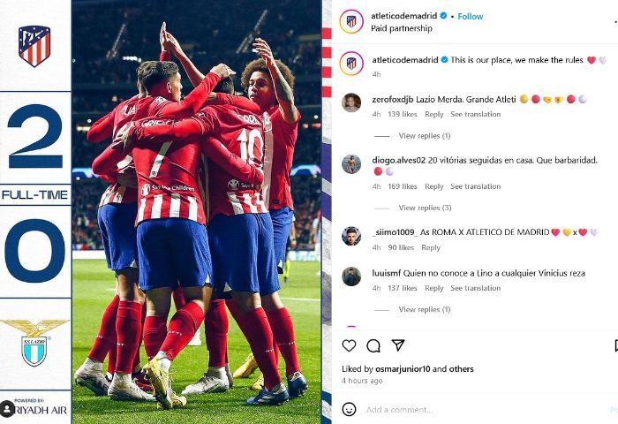
Task: Expand View replies (3) under diogo.alves02 comment
Action: [x=425, y=208]
